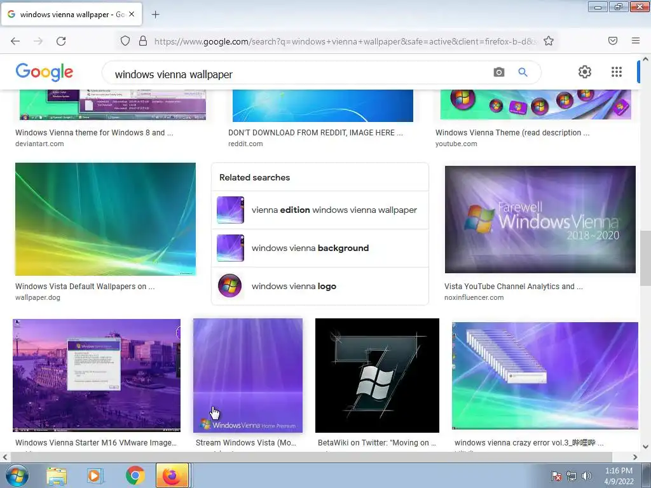Click the Firefox taskbar button

coord(173,475)
